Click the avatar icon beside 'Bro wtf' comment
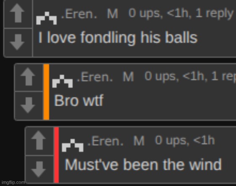Image resolution: width=236 pixels, height=186 pixels. 62,81
